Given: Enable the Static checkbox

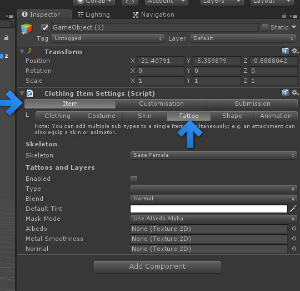Looking at the screenshot, I should tap(265, 28).
